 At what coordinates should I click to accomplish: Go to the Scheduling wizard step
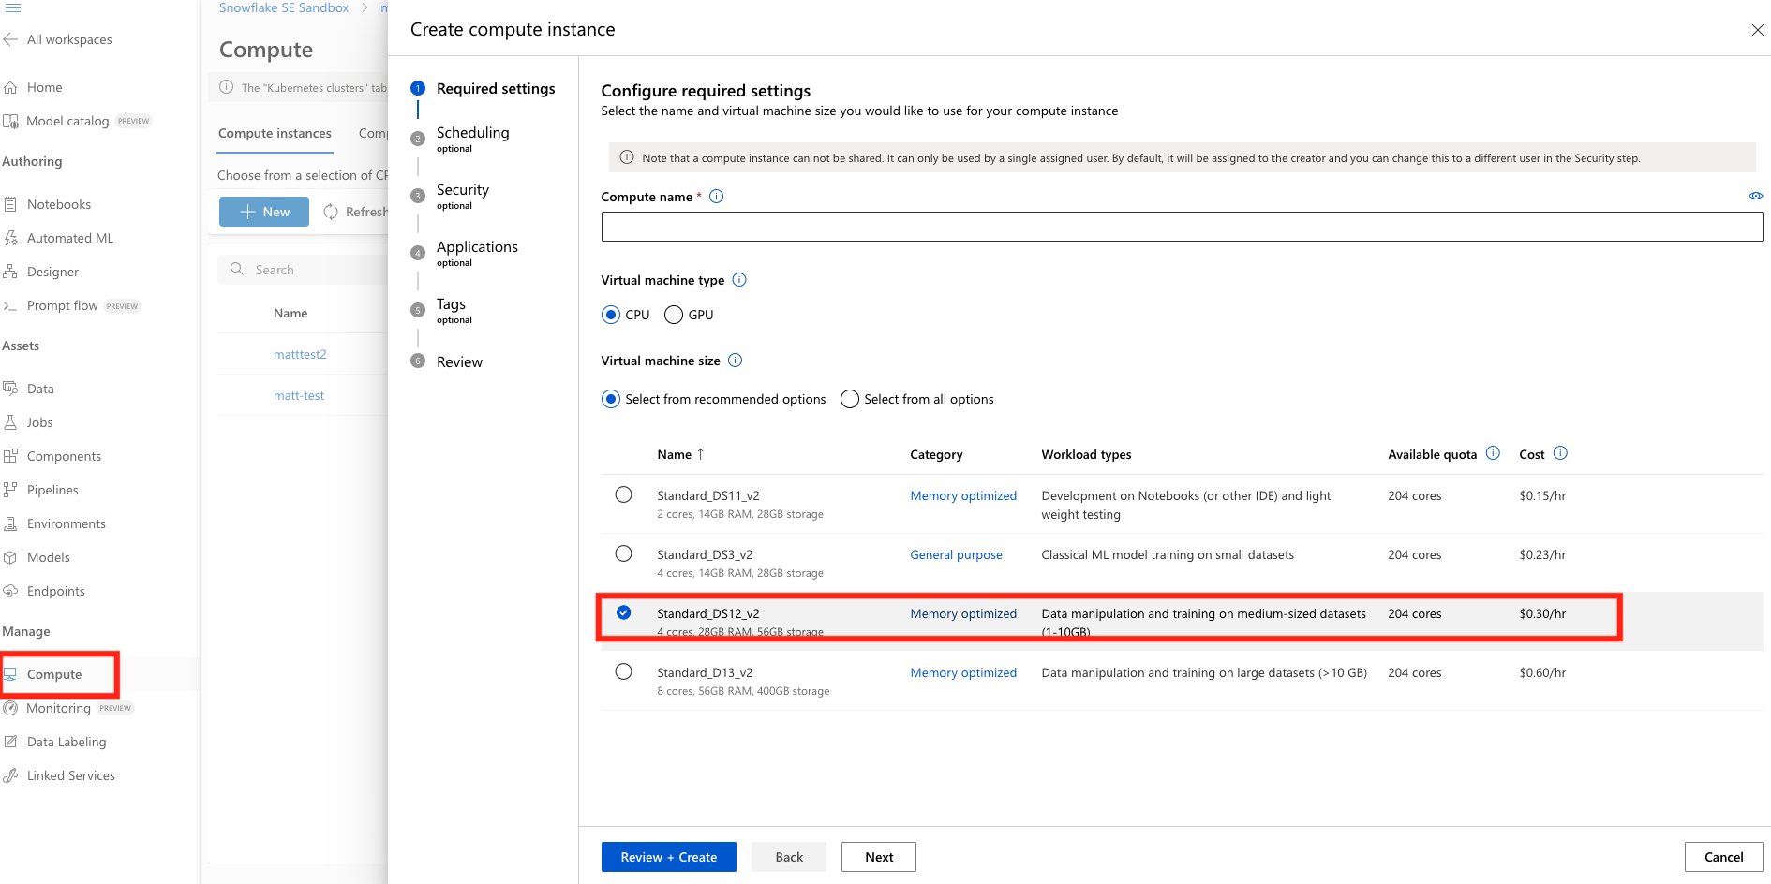pos(472,133)
